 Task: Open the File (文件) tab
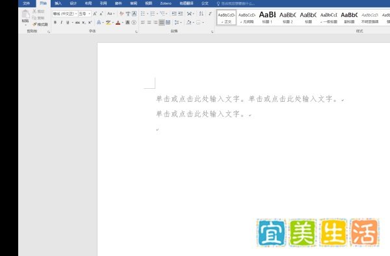[27, 3]
